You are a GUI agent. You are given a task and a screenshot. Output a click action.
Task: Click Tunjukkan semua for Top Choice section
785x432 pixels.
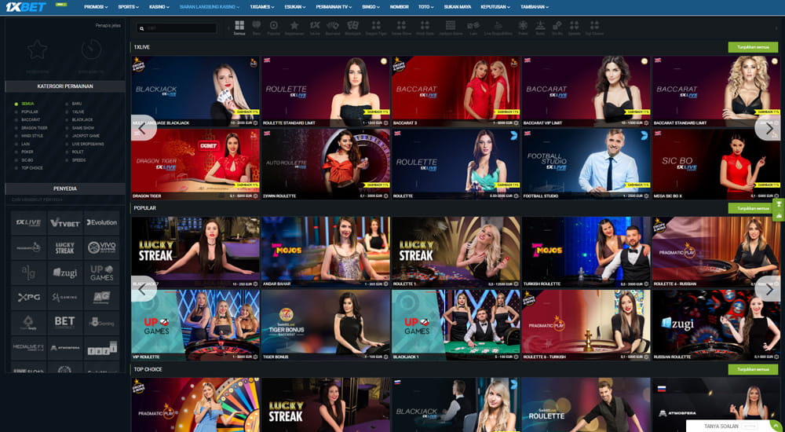point(753,369)
